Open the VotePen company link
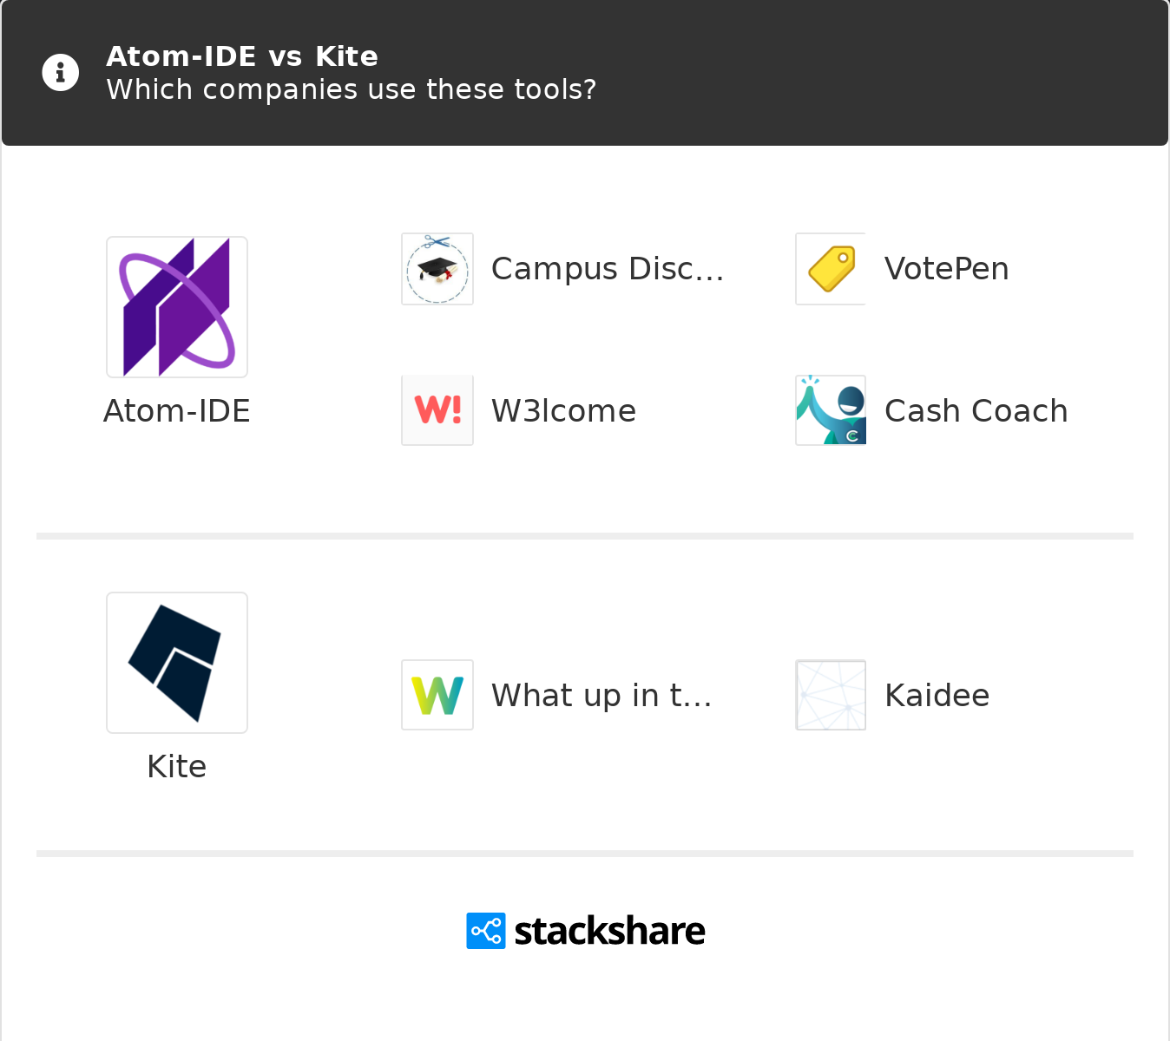The width and height of the screenshot is (1170, 1041). tap(946, 269)
